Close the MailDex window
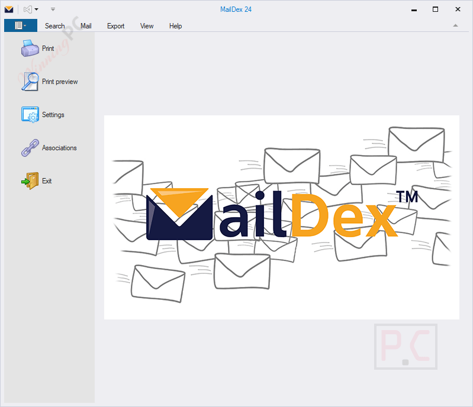This screenshot has width=473, height=407. tap(458, 9)
